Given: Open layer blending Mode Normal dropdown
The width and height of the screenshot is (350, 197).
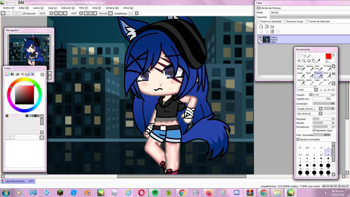Looking at the screenshot, I should click(x=310, y=13).
